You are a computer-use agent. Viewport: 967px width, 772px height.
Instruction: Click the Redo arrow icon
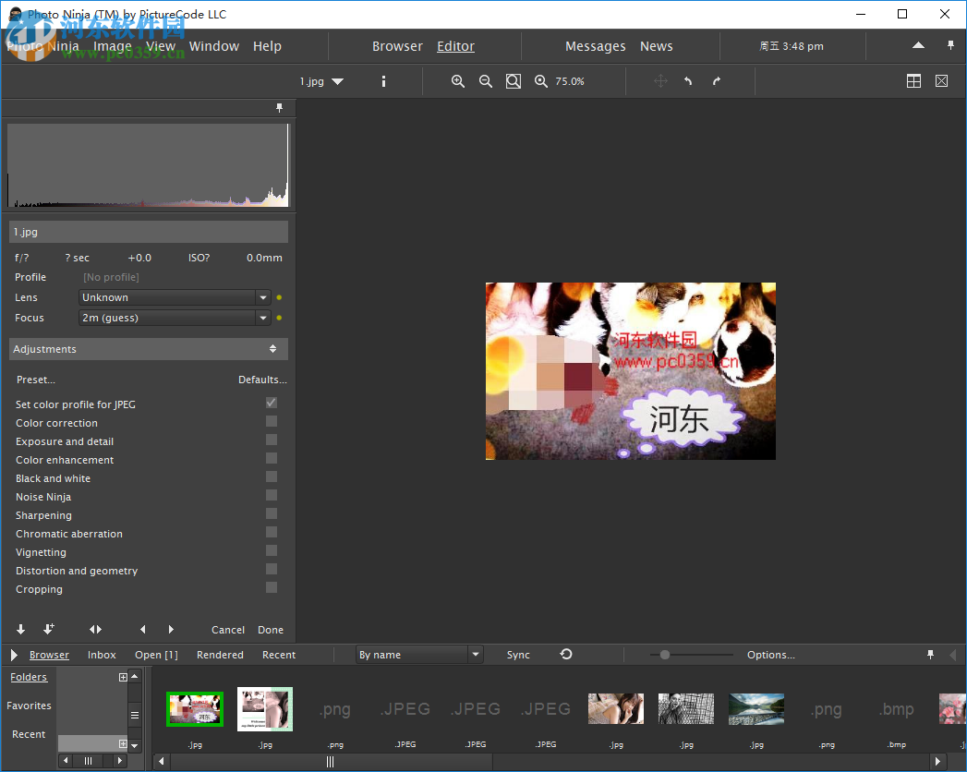pos(716,81)
